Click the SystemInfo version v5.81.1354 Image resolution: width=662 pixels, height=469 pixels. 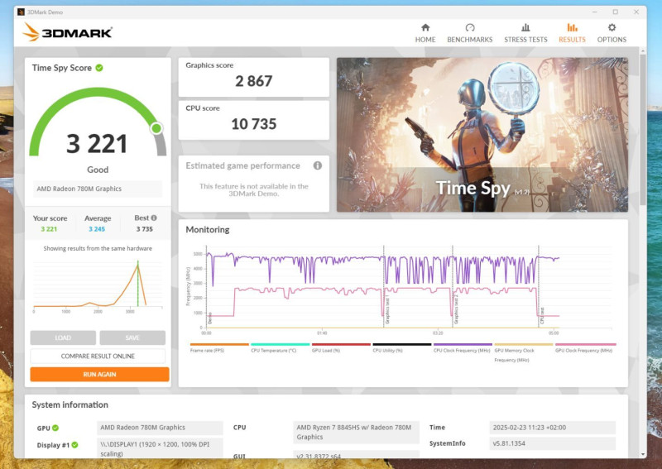click(x=552, y=443)
